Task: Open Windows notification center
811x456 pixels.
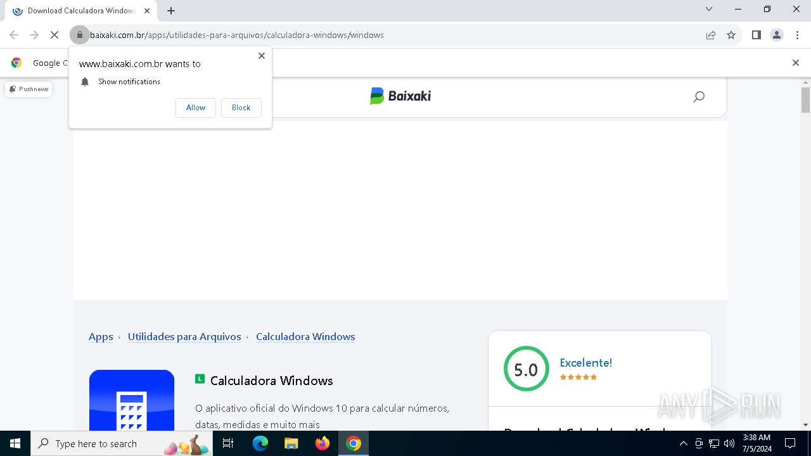Action: (x=790, y=443)
